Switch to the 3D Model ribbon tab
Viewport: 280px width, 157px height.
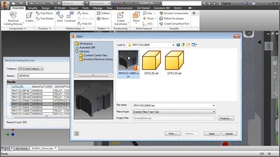point(59,8)
